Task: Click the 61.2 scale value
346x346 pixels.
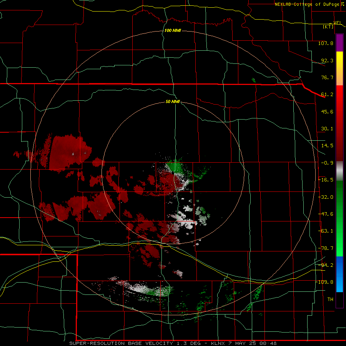Action: pos(327,95)
